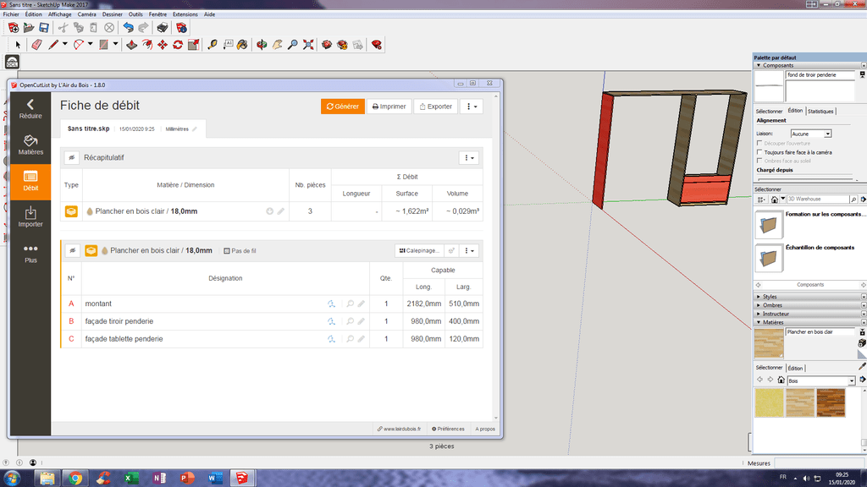Viewport: 867px width, 487px height.
Task: Activate the Zoom magnifier tool
Action: click(292, 45)
